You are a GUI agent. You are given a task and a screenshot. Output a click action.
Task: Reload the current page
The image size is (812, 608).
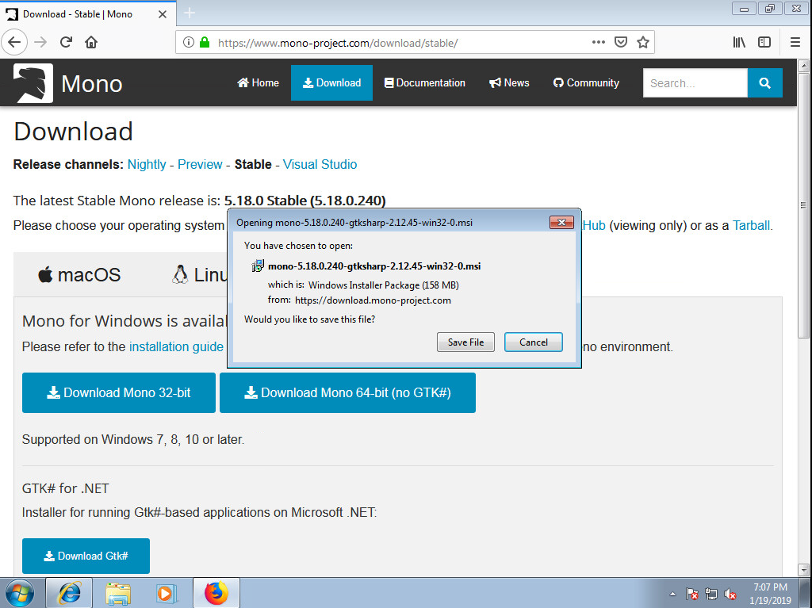[66, 43]
